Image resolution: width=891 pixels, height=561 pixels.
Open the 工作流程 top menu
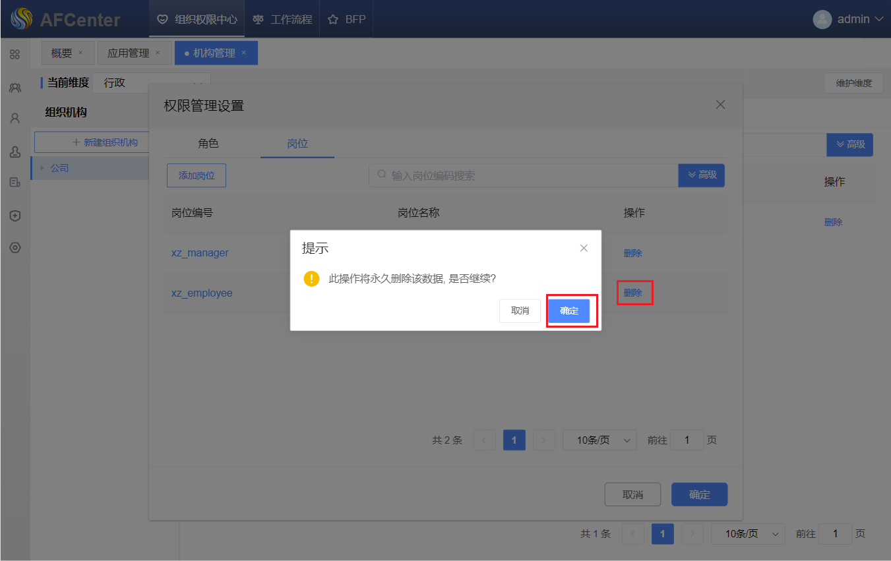pyautogui.click(x=283, y=19)
